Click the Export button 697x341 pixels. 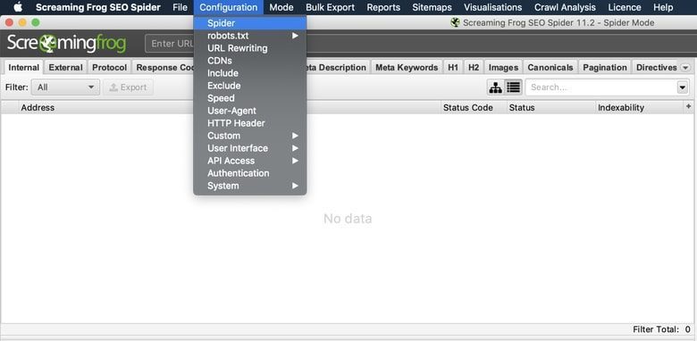128,87
